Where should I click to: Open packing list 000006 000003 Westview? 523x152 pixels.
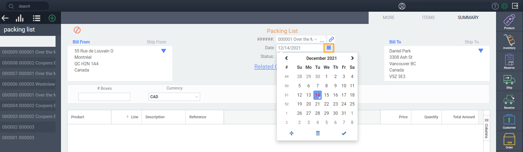click(28, 84)
